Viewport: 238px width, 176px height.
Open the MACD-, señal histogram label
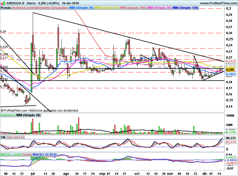(x=11, y=154)
